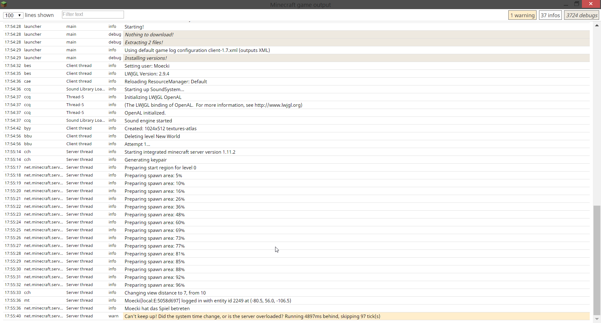Click the 17:54:28 timestamp on the Starting! row
Viewport: 601px width, 323px height.
[x=13, y=27]
